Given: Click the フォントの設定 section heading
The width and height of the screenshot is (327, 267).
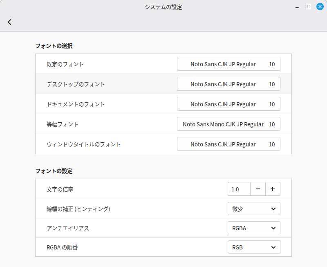Looking at the screenshot, I should click(x=54, y=171).
